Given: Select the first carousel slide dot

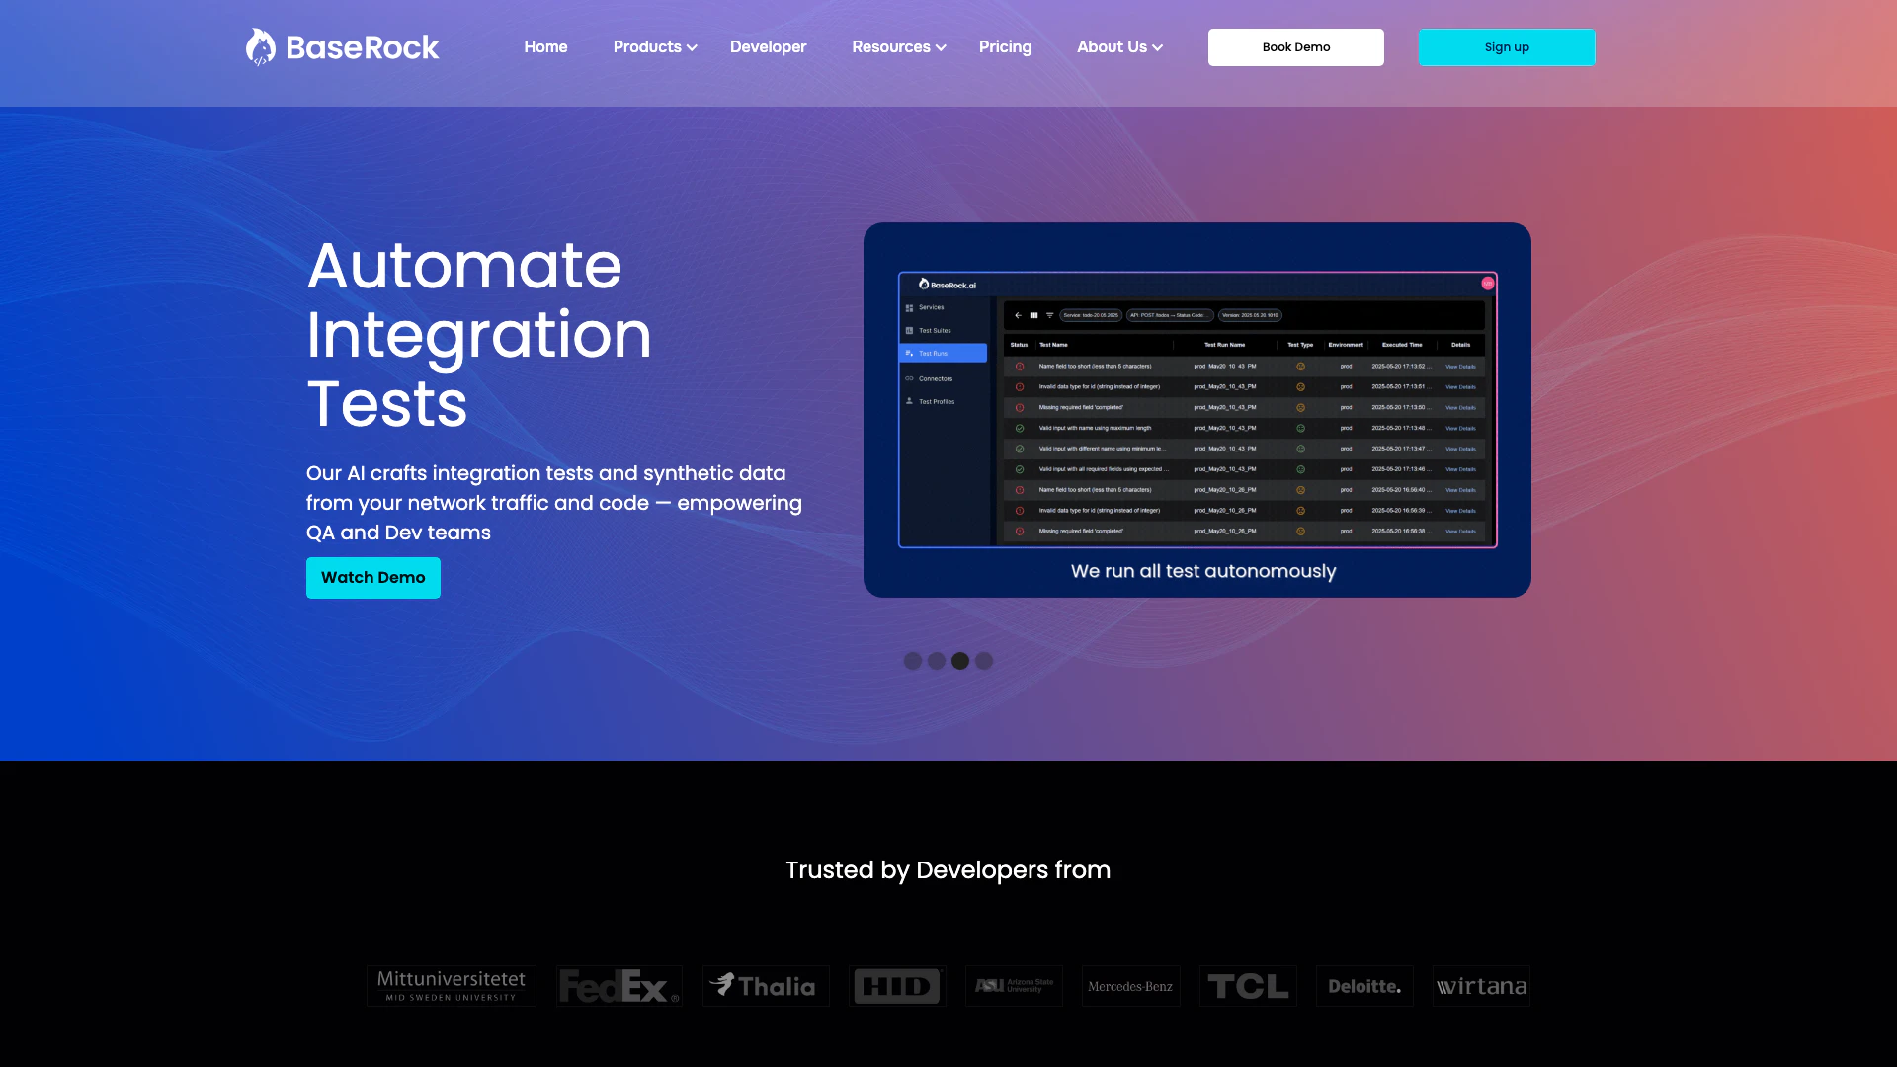Looking at the screenshot, I should (913, 661).
